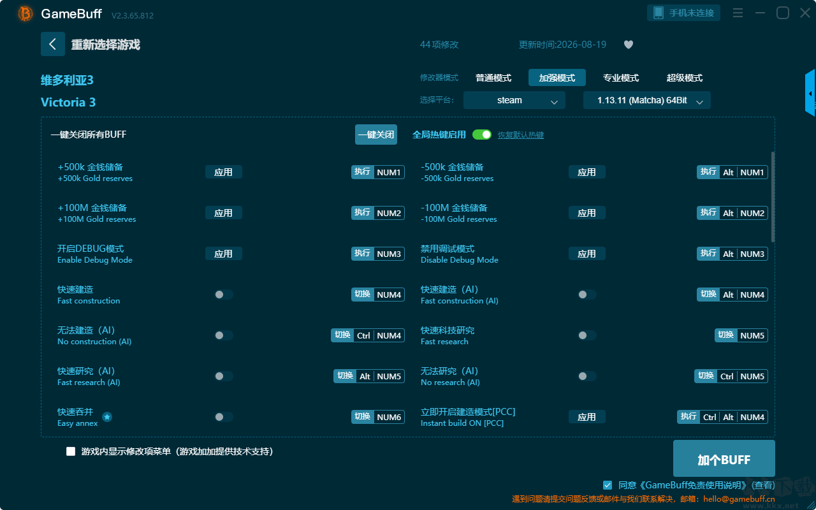Click NUM4 hotkey for Fast construction
The width and height of the screenshot is (816, 510).
[389, 295]
